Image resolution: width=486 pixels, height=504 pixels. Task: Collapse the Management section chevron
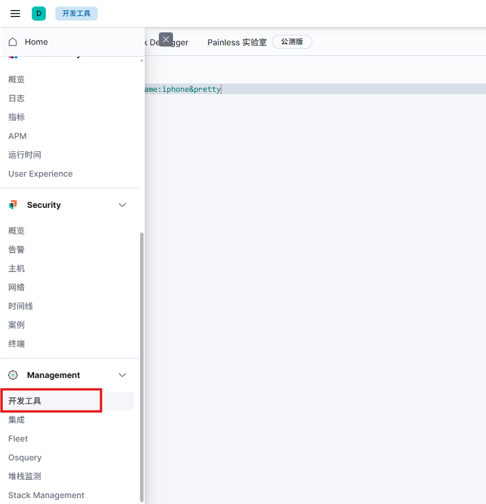[122, 375]
